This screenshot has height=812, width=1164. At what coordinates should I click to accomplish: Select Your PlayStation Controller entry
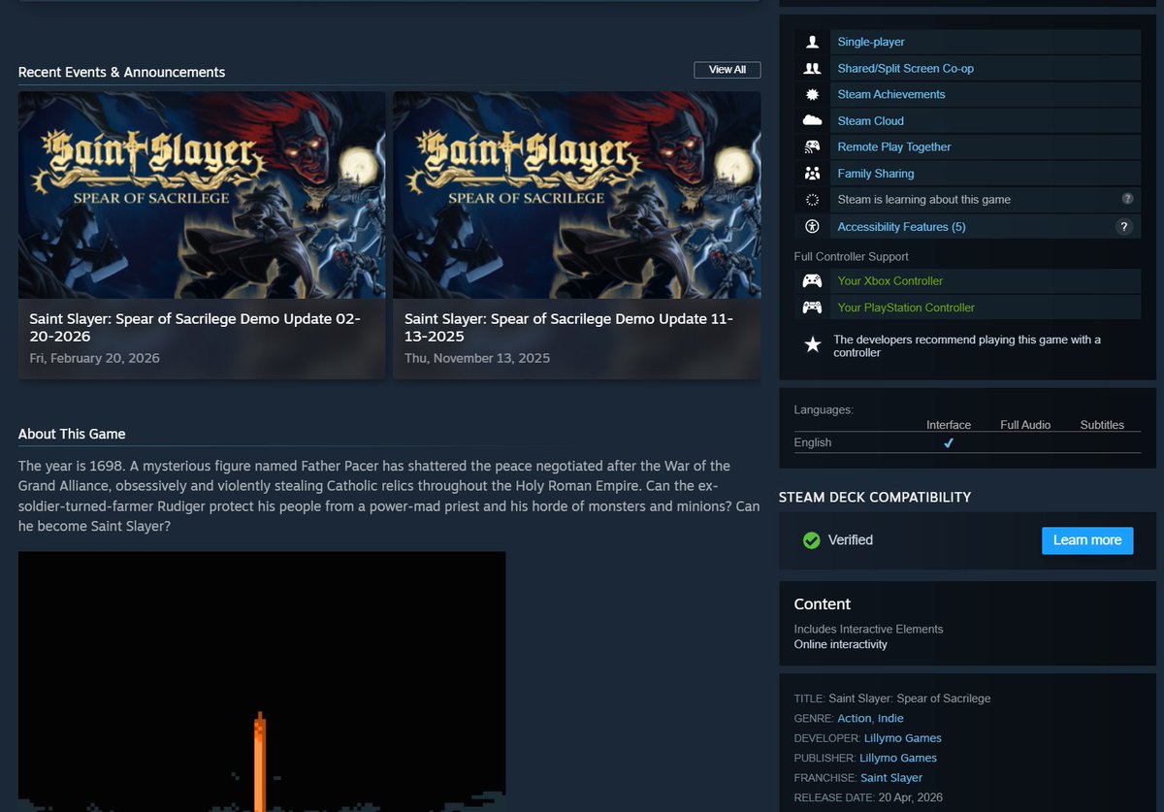point(906,308)
